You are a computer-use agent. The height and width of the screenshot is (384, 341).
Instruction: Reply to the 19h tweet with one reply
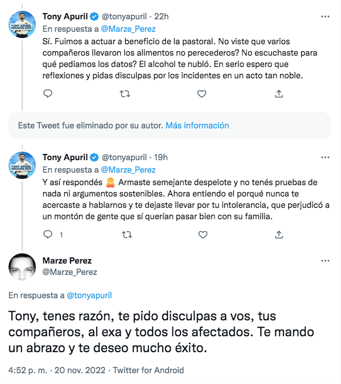click(48, 235)
